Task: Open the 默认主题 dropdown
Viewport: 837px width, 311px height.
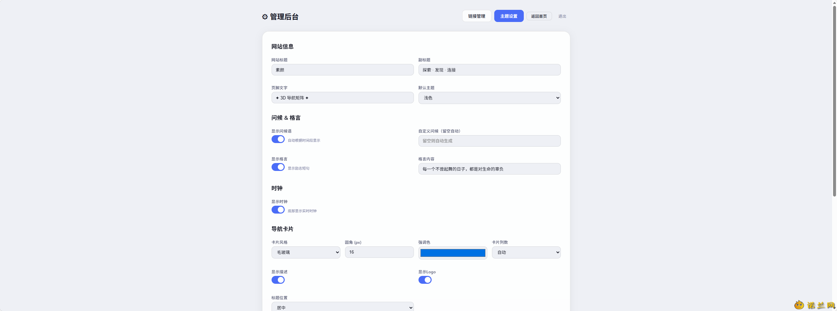Action: tap(489, 98)
